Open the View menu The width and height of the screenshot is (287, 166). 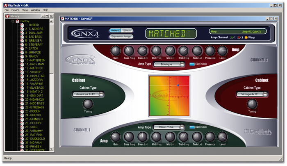[25, 10]
